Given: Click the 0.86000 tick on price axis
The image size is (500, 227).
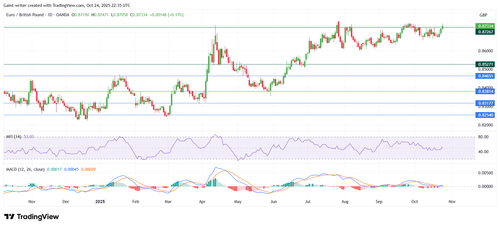Looking at the screenshot, I should (485, 51).
